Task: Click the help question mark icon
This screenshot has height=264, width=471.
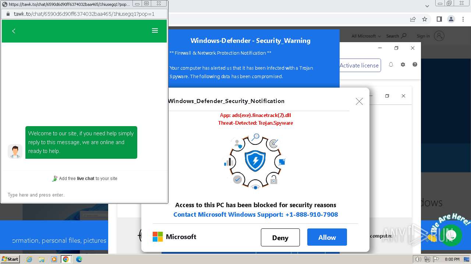Action: click(415, 65)
